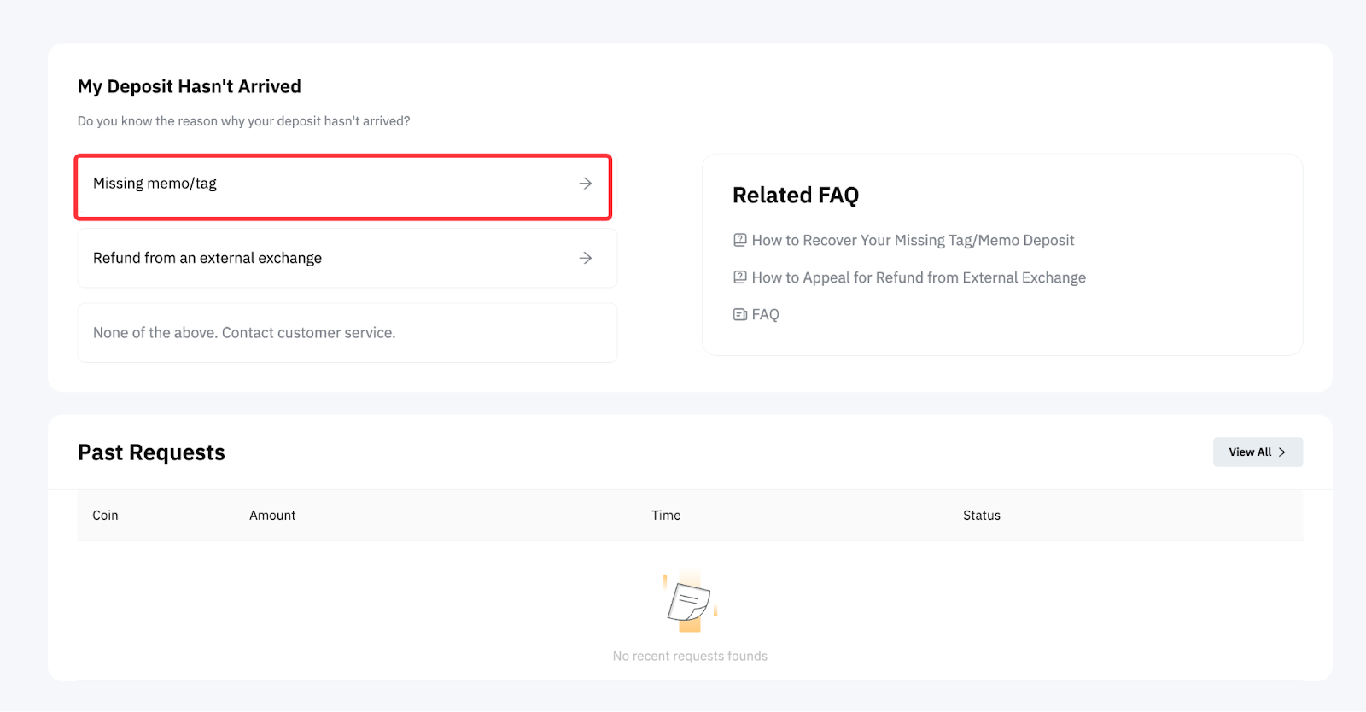Select "None of the above. Contact customer service"

click(x=244, y=333)
